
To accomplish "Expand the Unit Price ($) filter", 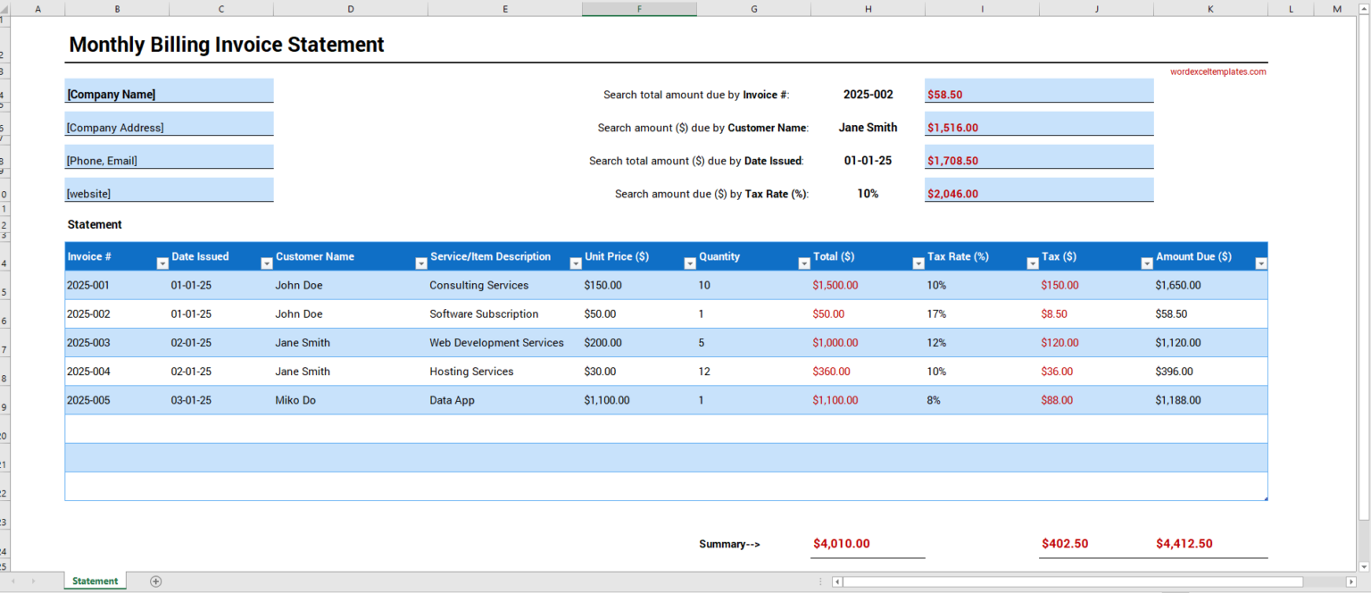I will (x=690, y=263).
